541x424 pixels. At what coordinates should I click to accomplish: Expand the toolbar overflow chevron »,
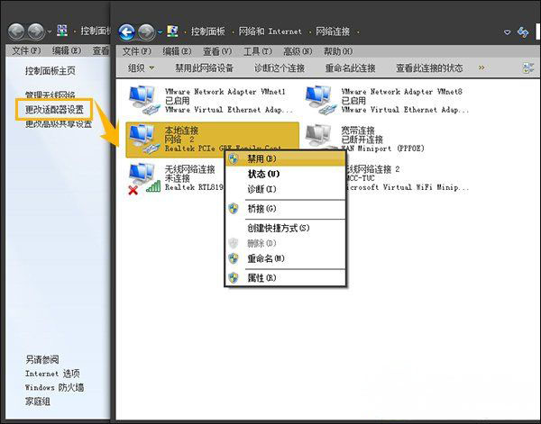(481, 68)
